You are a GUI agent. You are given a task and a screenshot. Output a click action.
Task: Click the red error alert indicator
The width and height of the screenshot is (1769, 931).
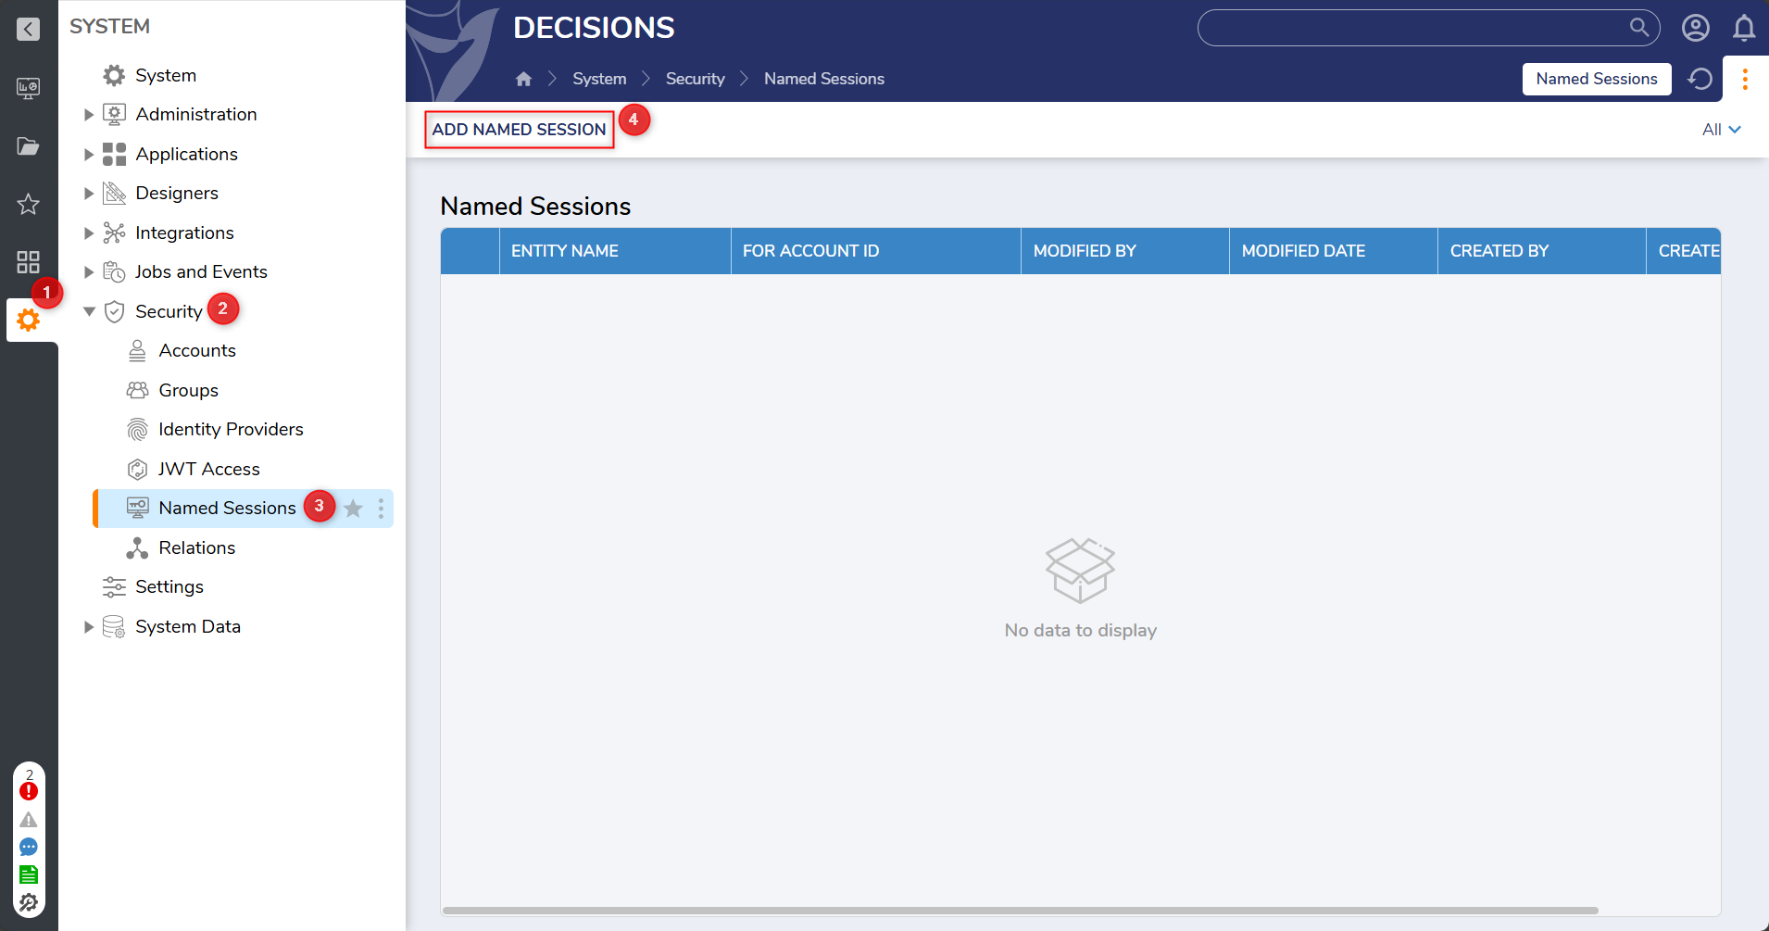pos(29,791)
